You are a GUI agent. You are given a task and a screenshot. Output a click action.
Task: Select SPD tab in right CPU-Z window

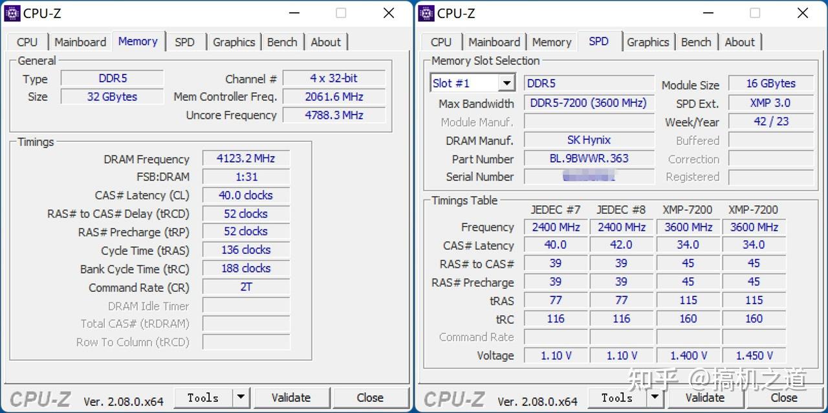[598, 41]
